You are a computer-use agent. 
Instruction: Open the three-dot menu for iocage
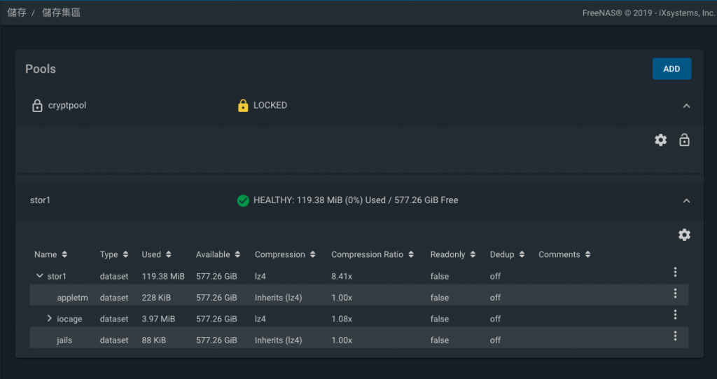coord(675,315)
